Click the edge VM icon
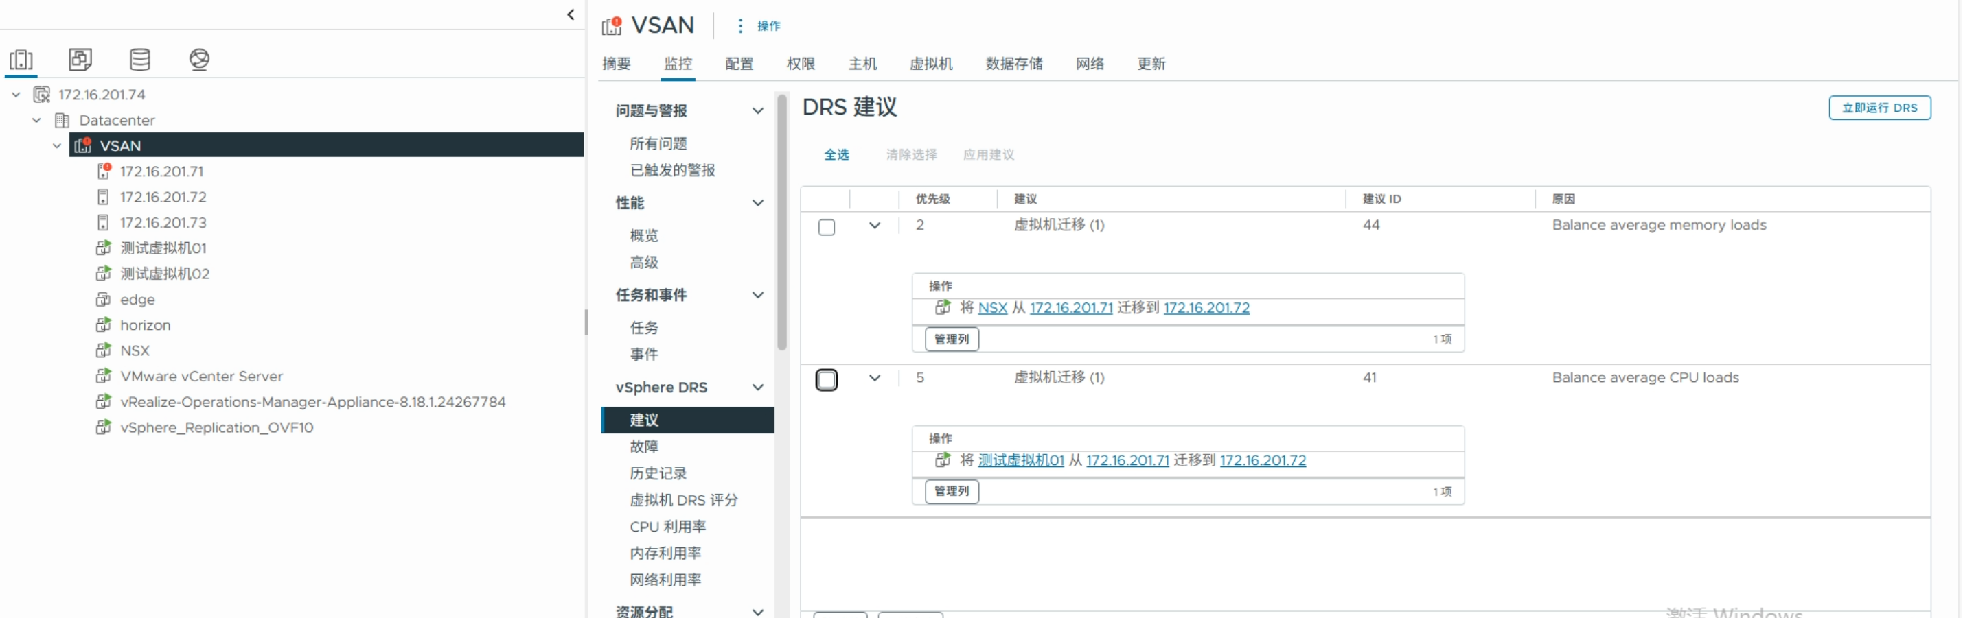This screenshot has height=618, width=1963. (x=104, y=300)
